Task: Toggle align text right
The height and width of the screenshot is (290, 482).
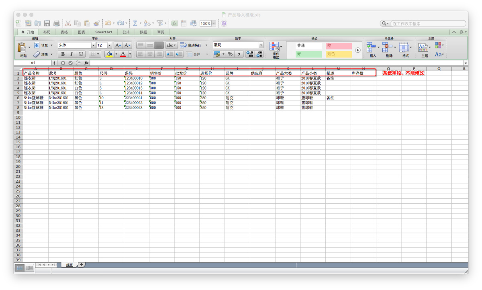Action: [x=159, y=54]
